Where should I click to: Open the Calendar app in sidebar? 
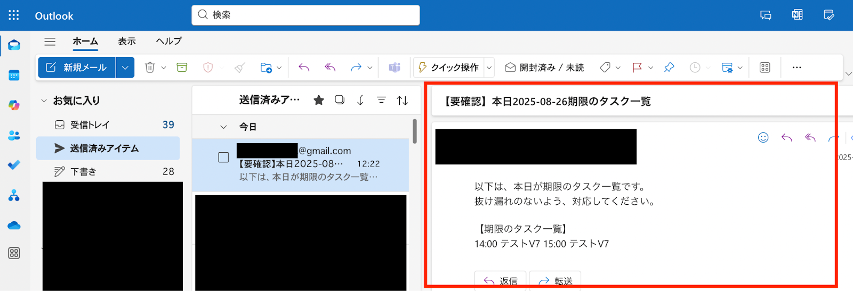[14, 76]
